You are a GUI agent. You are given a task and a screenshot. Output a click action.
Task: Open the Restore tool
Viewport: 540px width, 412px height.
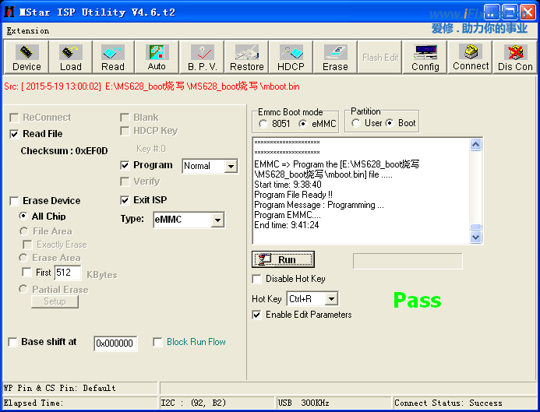point(247,58)
